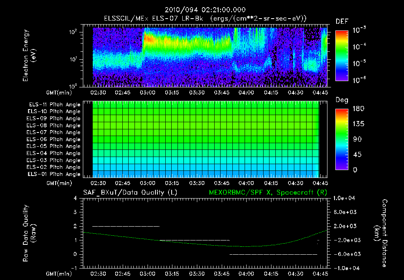Click the ELS-02 Pitch Angle label
This screenshot has width=404, height=280.
[x=54, y=167]
